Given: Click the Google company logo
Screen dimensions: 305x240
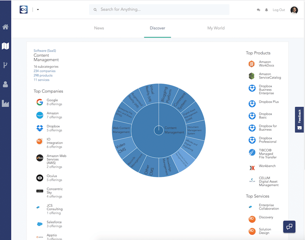Looking at the screenshot, I should (x=40, y=102).
